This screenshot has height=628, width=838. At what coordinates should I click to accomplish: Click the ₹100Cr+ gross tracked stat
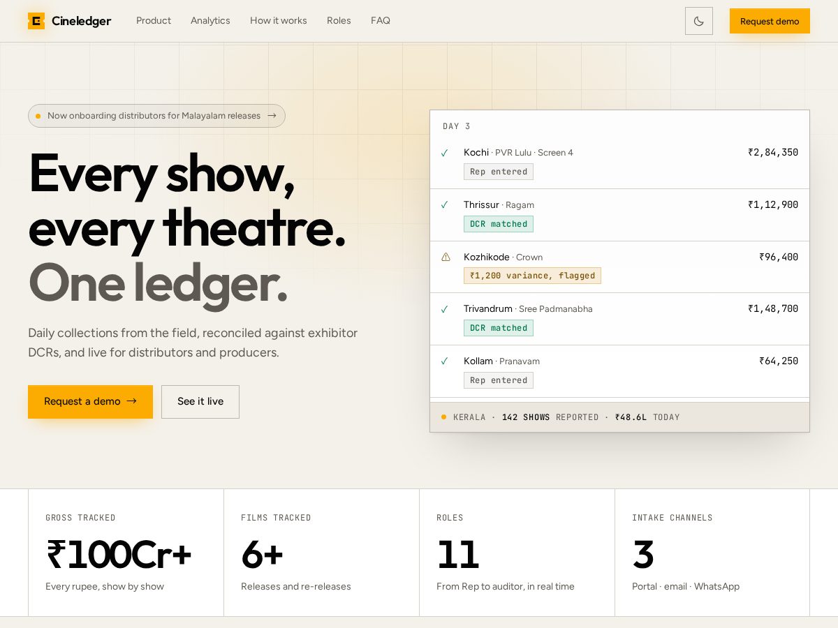click(x=119, y=555)
